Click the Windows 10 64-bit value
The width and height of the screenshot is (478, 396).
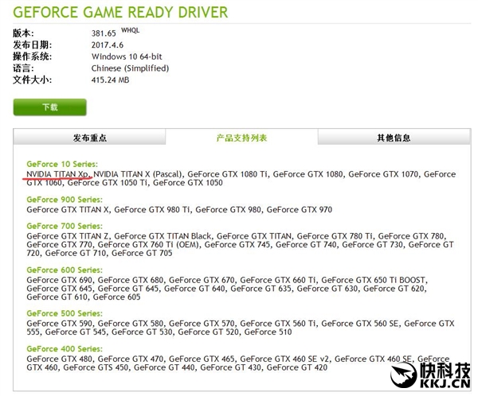pyautogui.click(x=127, y=56)
